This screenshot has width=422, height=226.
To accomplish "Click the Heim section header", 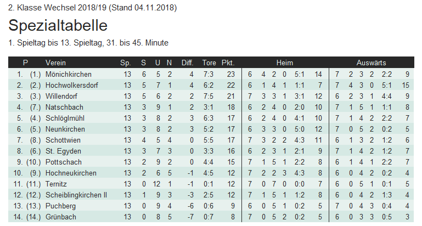I will [285, 63].
